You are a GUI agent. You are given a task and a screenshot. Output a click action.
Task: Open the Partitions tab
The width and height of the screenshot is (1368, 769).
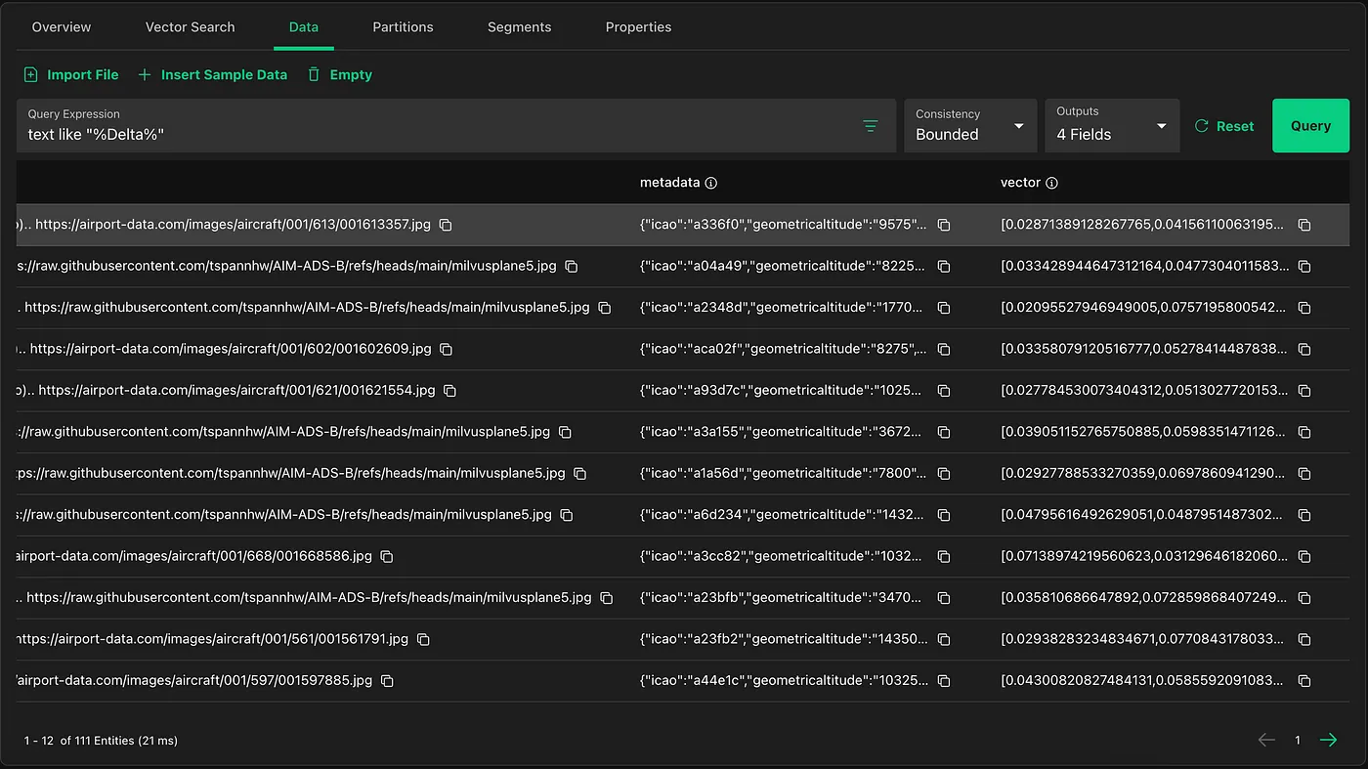(x=403, y=27)
